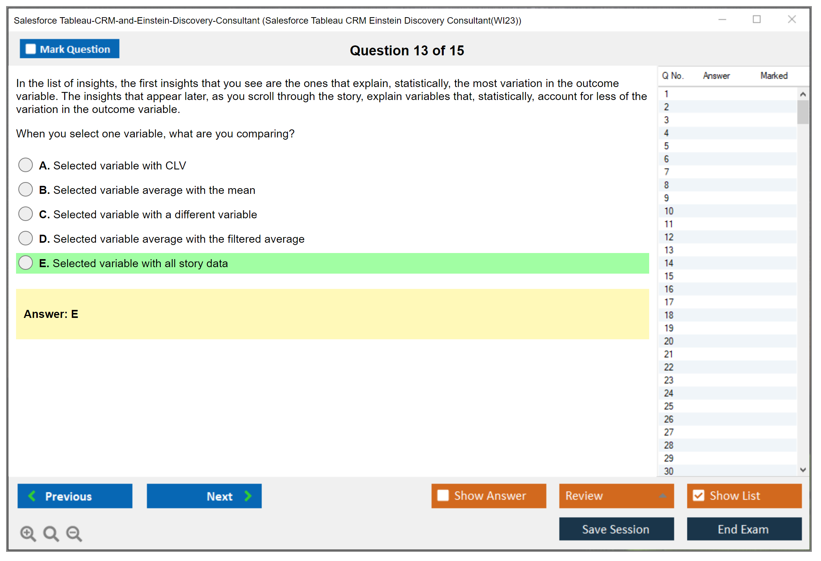Image resolution: width=821 pixels, height=561 pixels.
Task: Tick the Mark Question checkbox
Action: click(x=31, y=49)
